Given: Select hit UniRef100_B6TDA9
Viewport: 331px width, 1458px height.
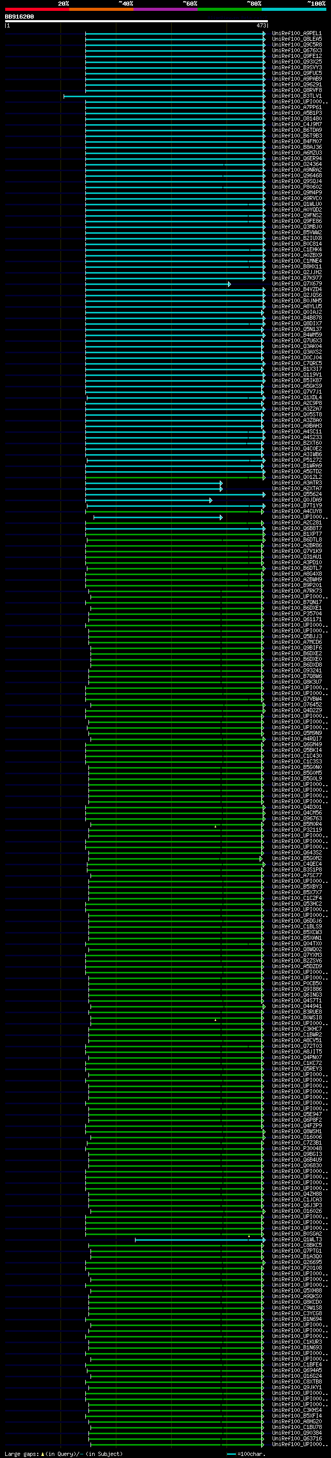Looking at the screenshot, I should [x=296, y=131].
